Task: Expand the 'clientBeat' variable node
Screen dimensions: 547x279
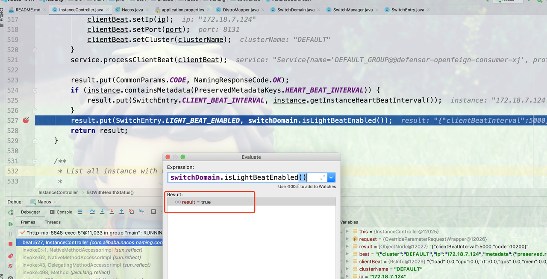Action: click(347, 262)
